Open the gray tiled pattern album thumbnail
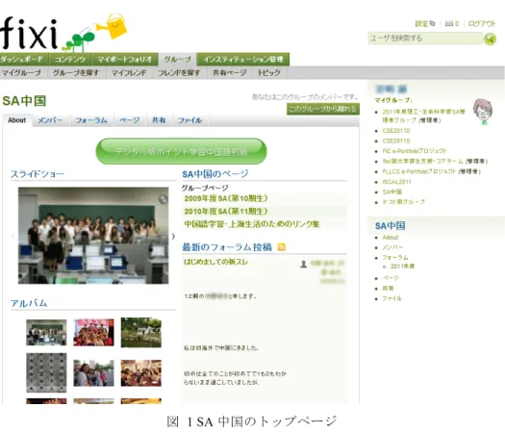The image size is (505, 433). point(46,372)
